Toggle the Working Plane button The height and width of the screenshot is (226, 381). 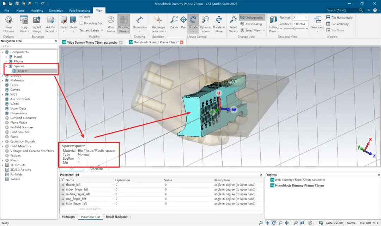pos(124,24)
